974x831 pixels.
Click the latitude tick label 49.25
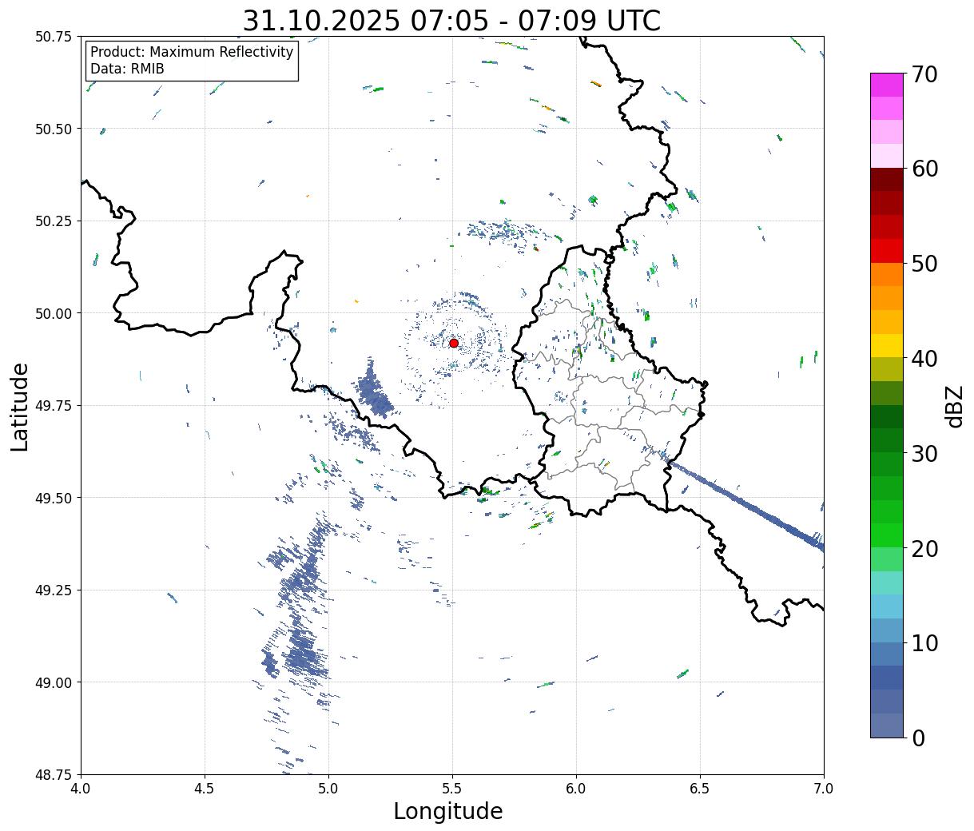[x=54, y=590]
